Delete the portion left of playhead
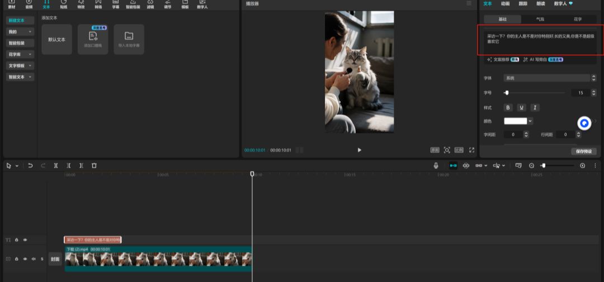 (x=69, y=165)
